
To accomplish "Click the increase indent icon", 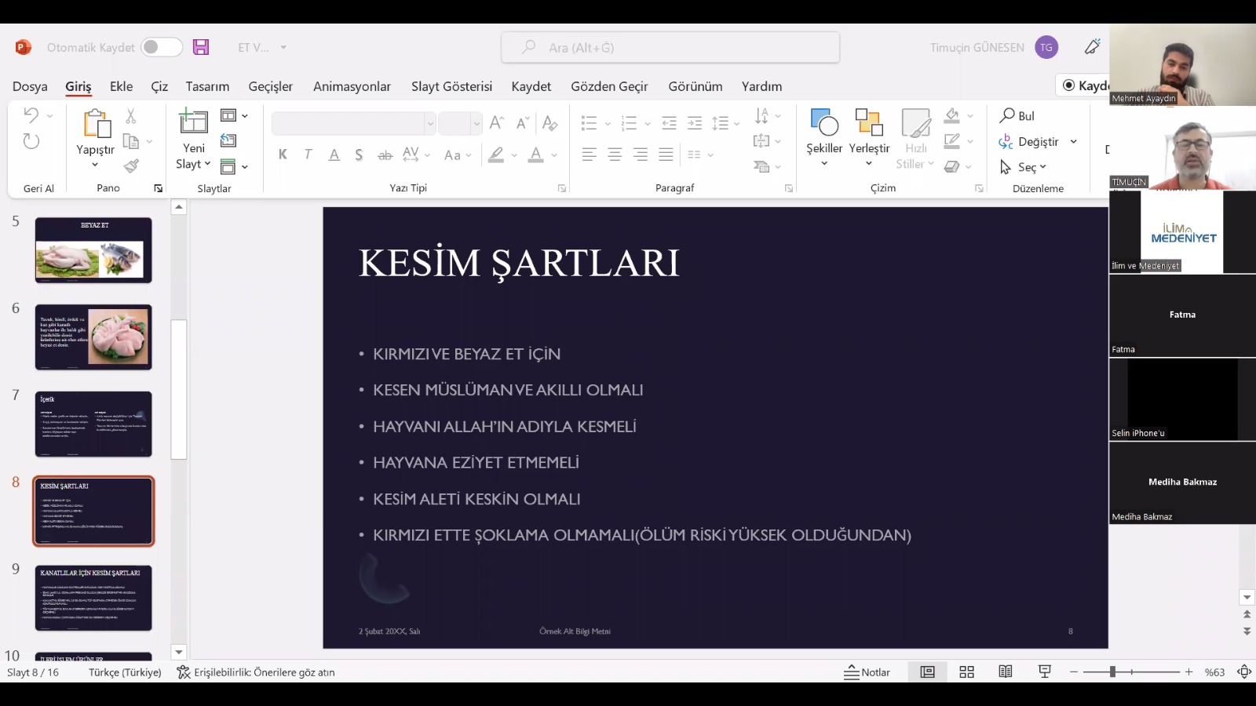I will [695, 123].
